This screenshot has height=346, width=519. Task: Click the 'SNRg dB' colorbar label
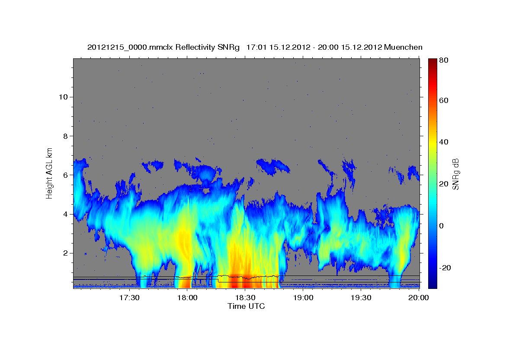(x=455, y=174)
